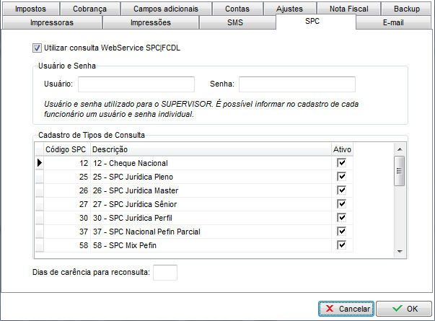
Task: Open the Impostos tab
Action: (x=31, y=9)
